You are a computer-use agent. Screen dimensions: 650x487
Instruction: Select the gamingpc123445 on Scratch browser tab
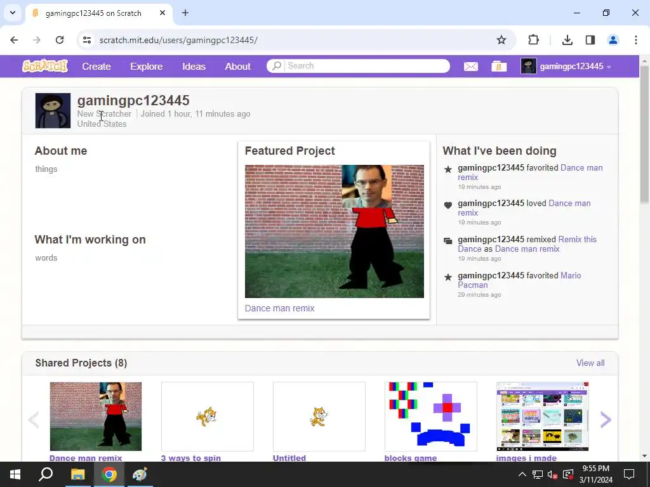(98, 13)
